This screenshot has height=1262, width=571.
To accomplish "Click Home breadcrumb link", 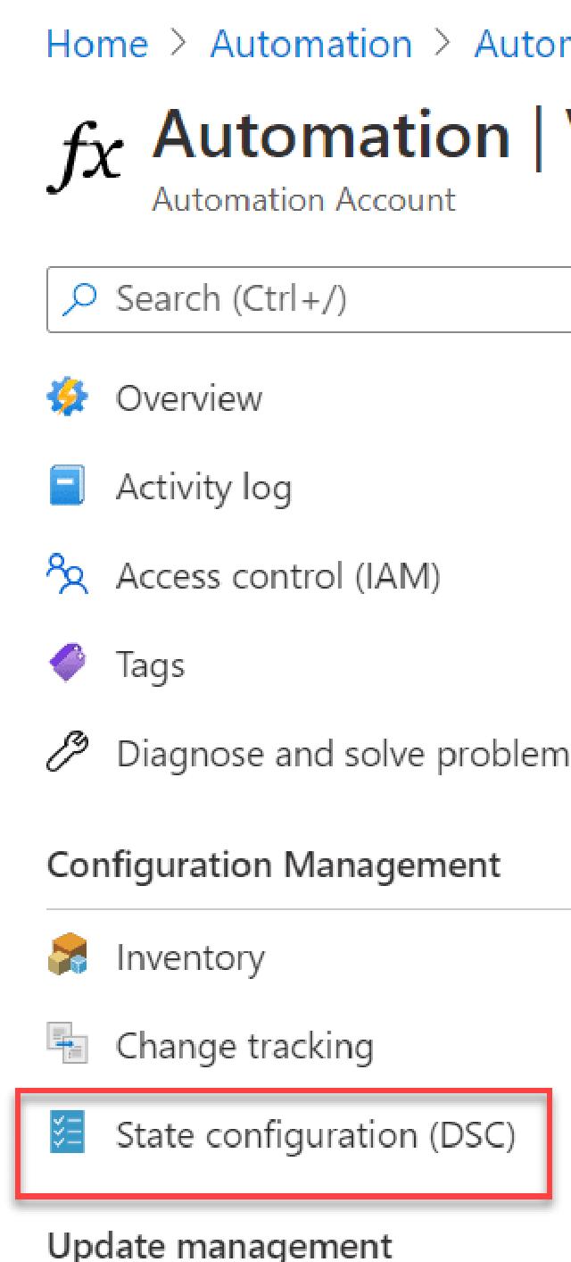I will point(97,43).
